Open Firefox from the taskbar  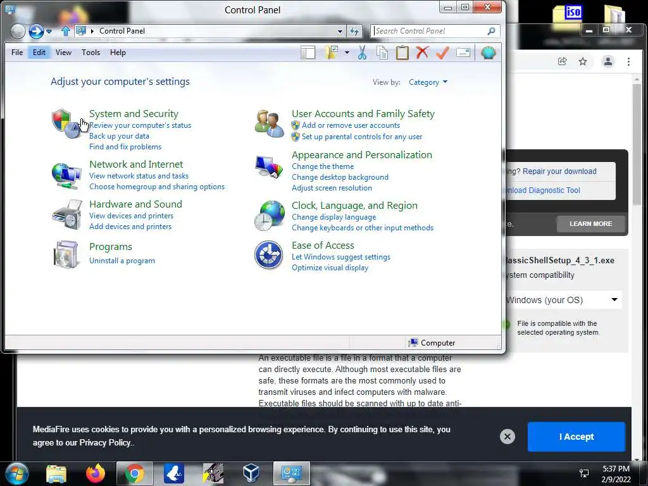click(x=96, y=473)
